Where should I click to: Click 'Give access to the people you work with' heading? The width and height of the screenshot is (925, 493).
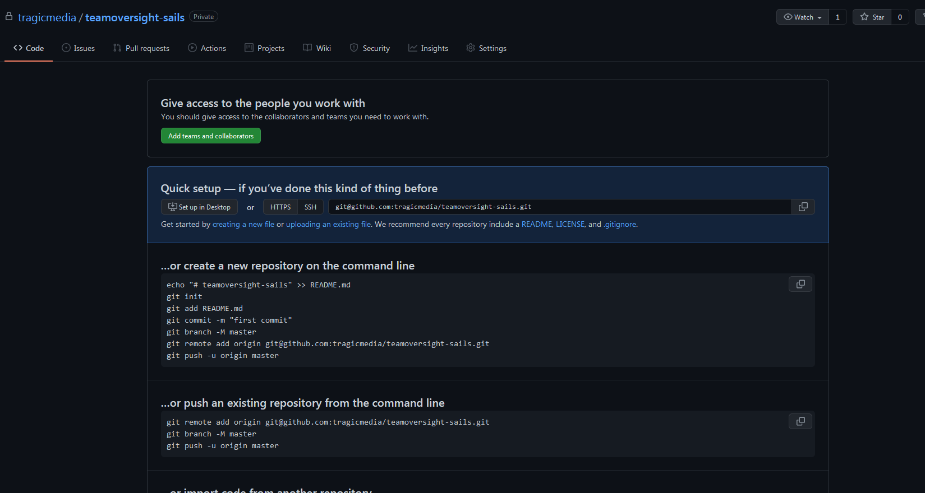point(263,103)
